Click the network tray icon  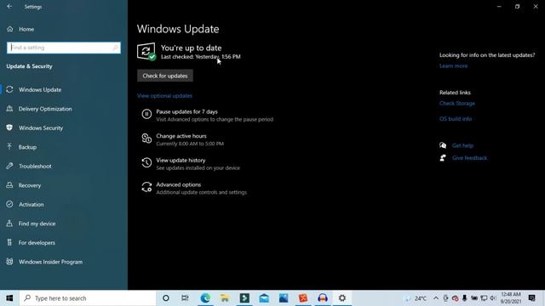point(484,298)
